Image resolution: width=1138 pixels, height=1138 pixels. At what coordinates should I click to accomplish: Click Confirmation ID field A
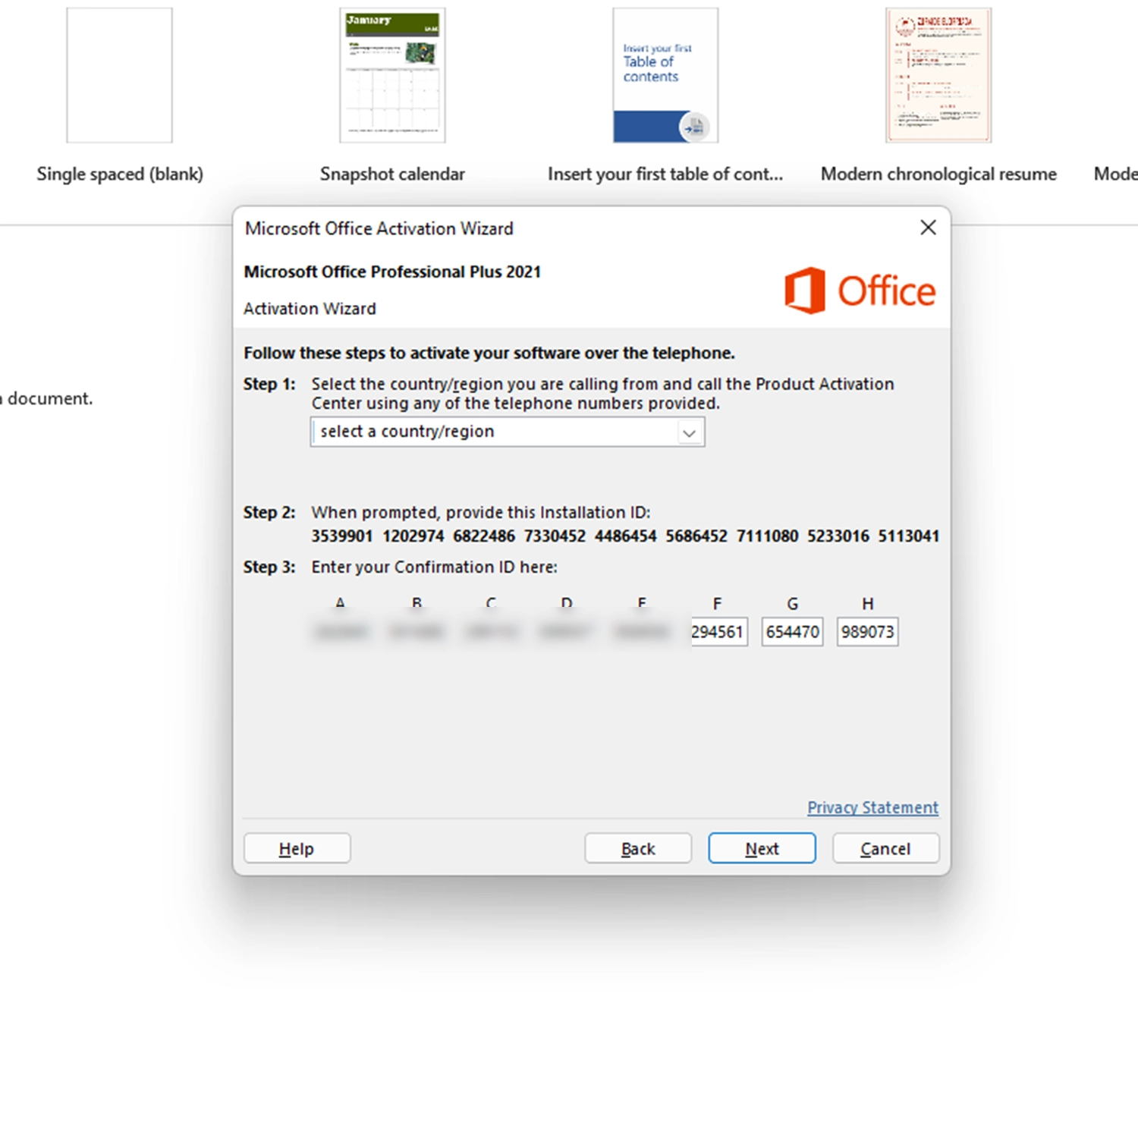tap(341, 631)
